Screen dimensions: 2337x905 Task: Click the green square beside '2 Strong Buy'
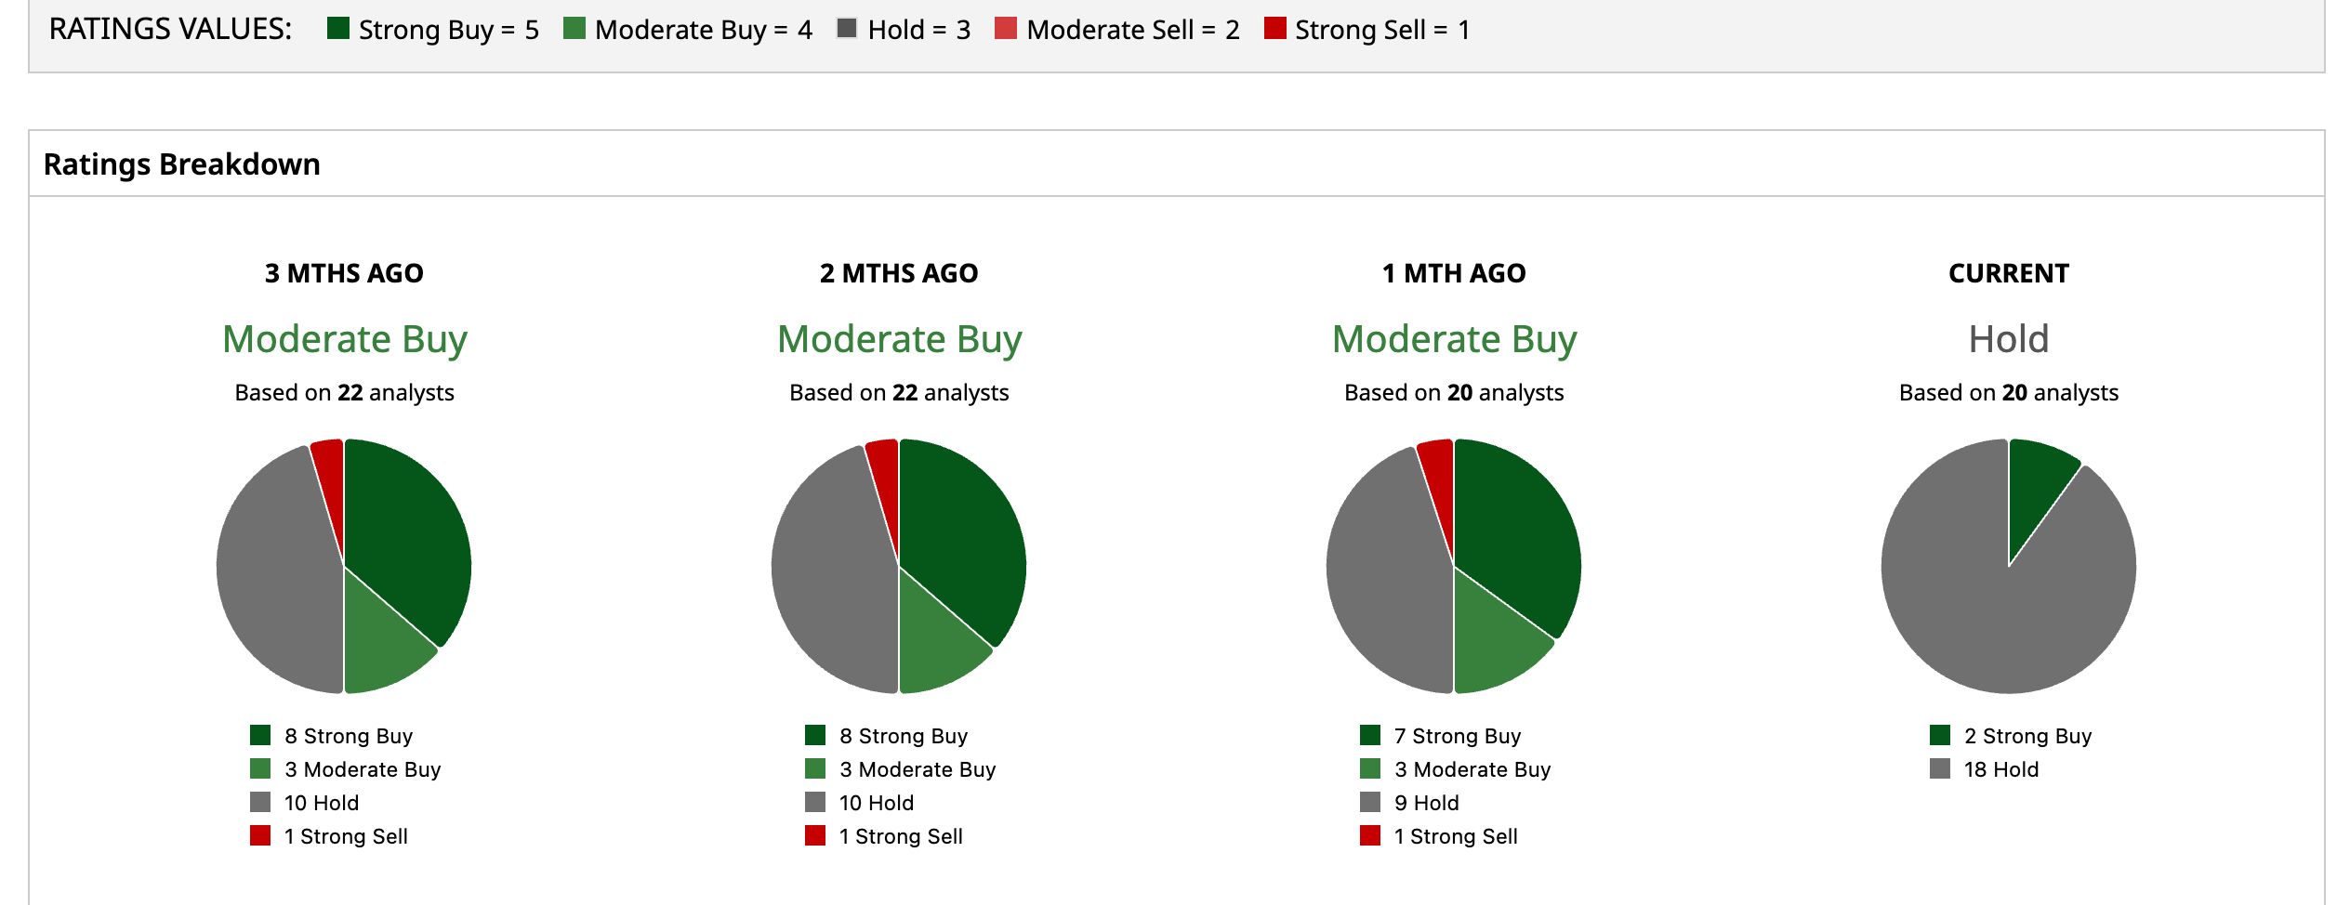[x=1940, y=735]
